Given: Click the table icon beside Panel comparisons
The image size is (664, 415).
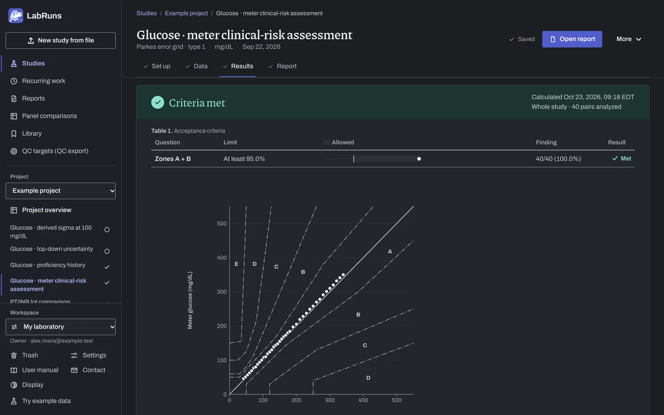Looking at the screenshot, I should (14, 116).
